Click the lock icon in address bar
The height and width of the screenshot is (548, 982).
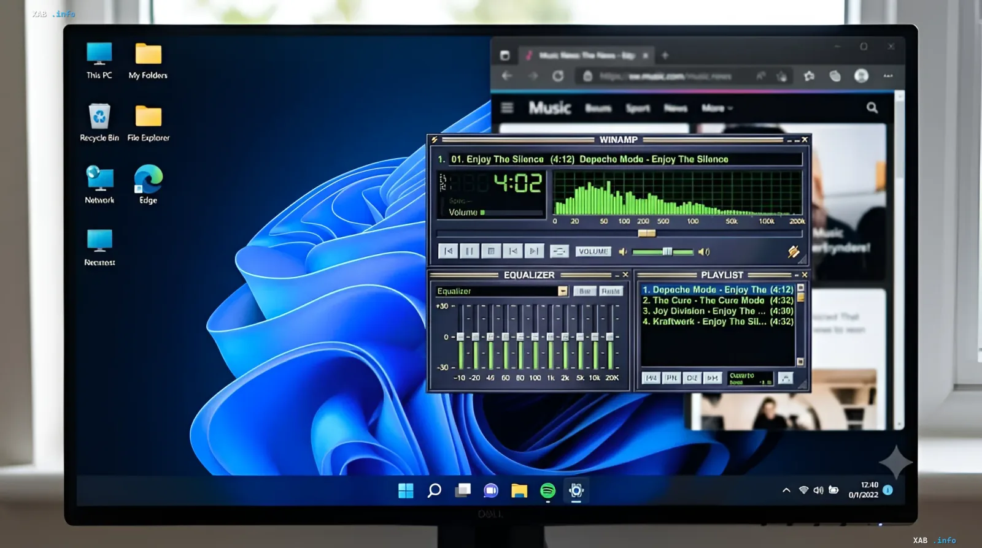click(x=587, y=76)
